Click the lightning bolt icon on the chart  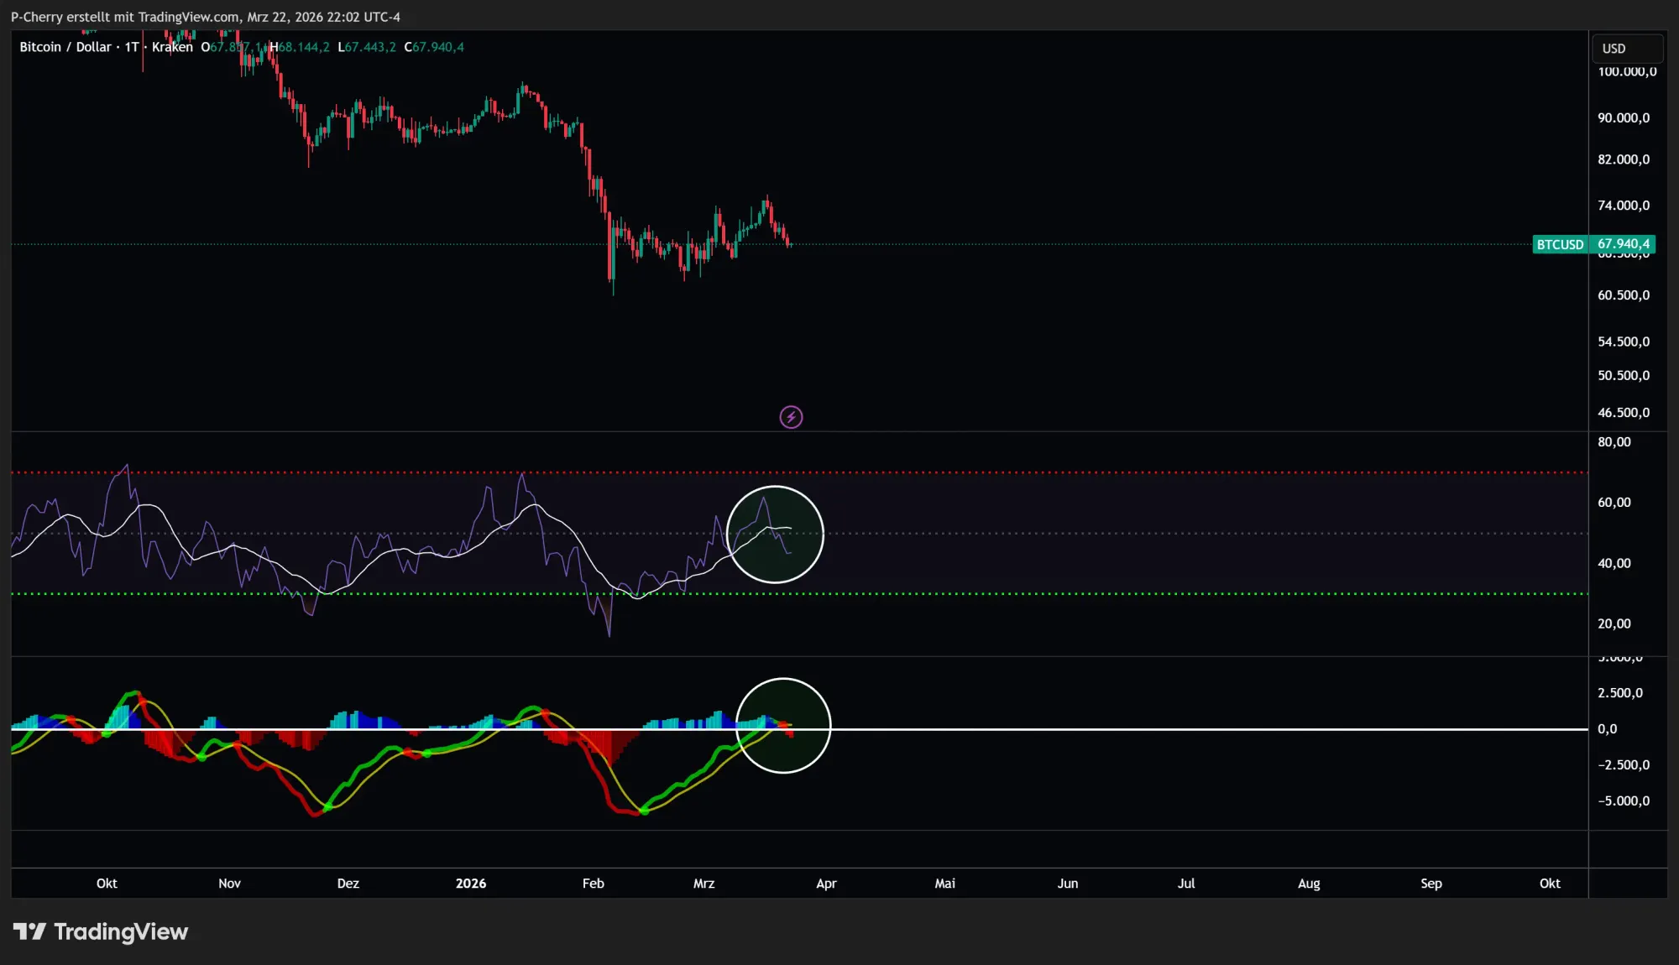tap(790, 416)
